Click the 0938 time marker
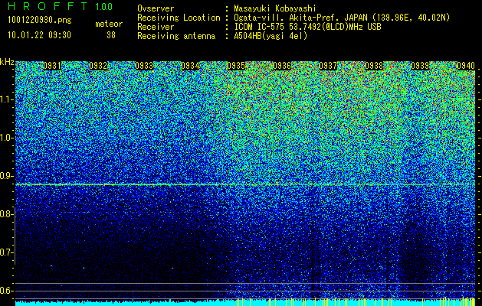The image size is (482, 306). 374,66
